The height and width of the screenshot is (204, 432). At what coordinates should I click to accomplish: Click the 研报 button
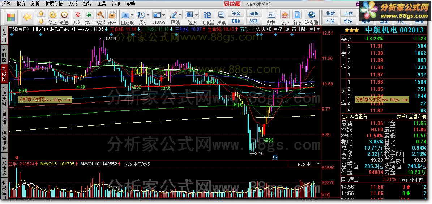coord(254,13)
